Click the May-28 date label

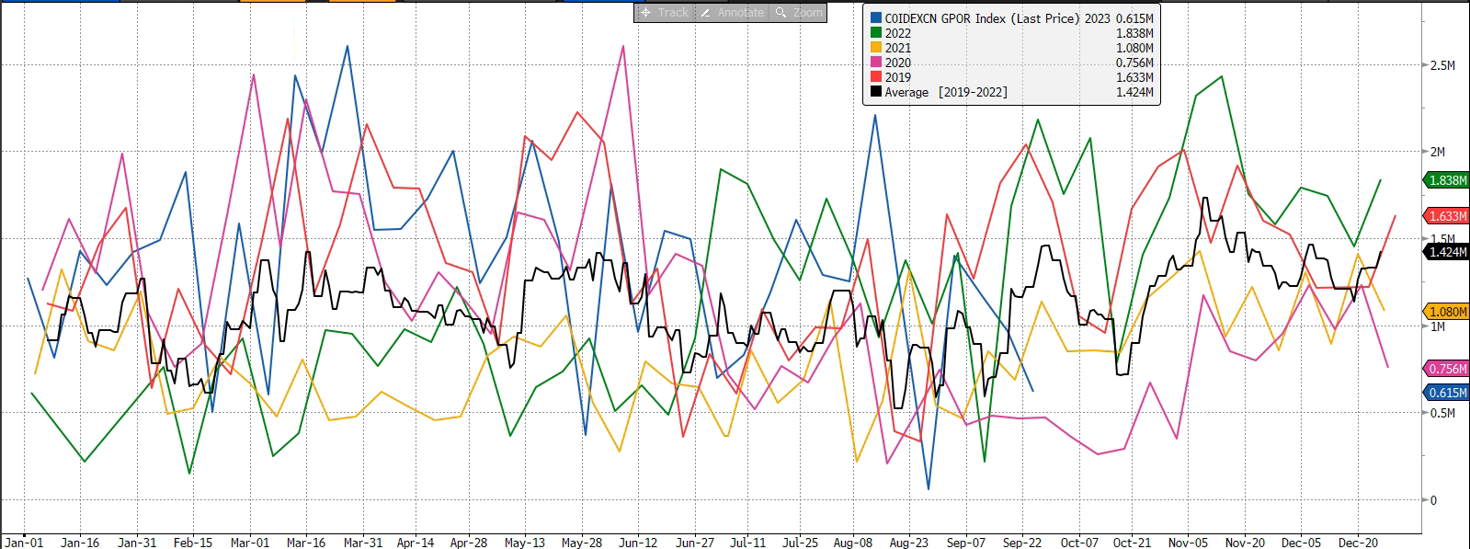(582, 543)
